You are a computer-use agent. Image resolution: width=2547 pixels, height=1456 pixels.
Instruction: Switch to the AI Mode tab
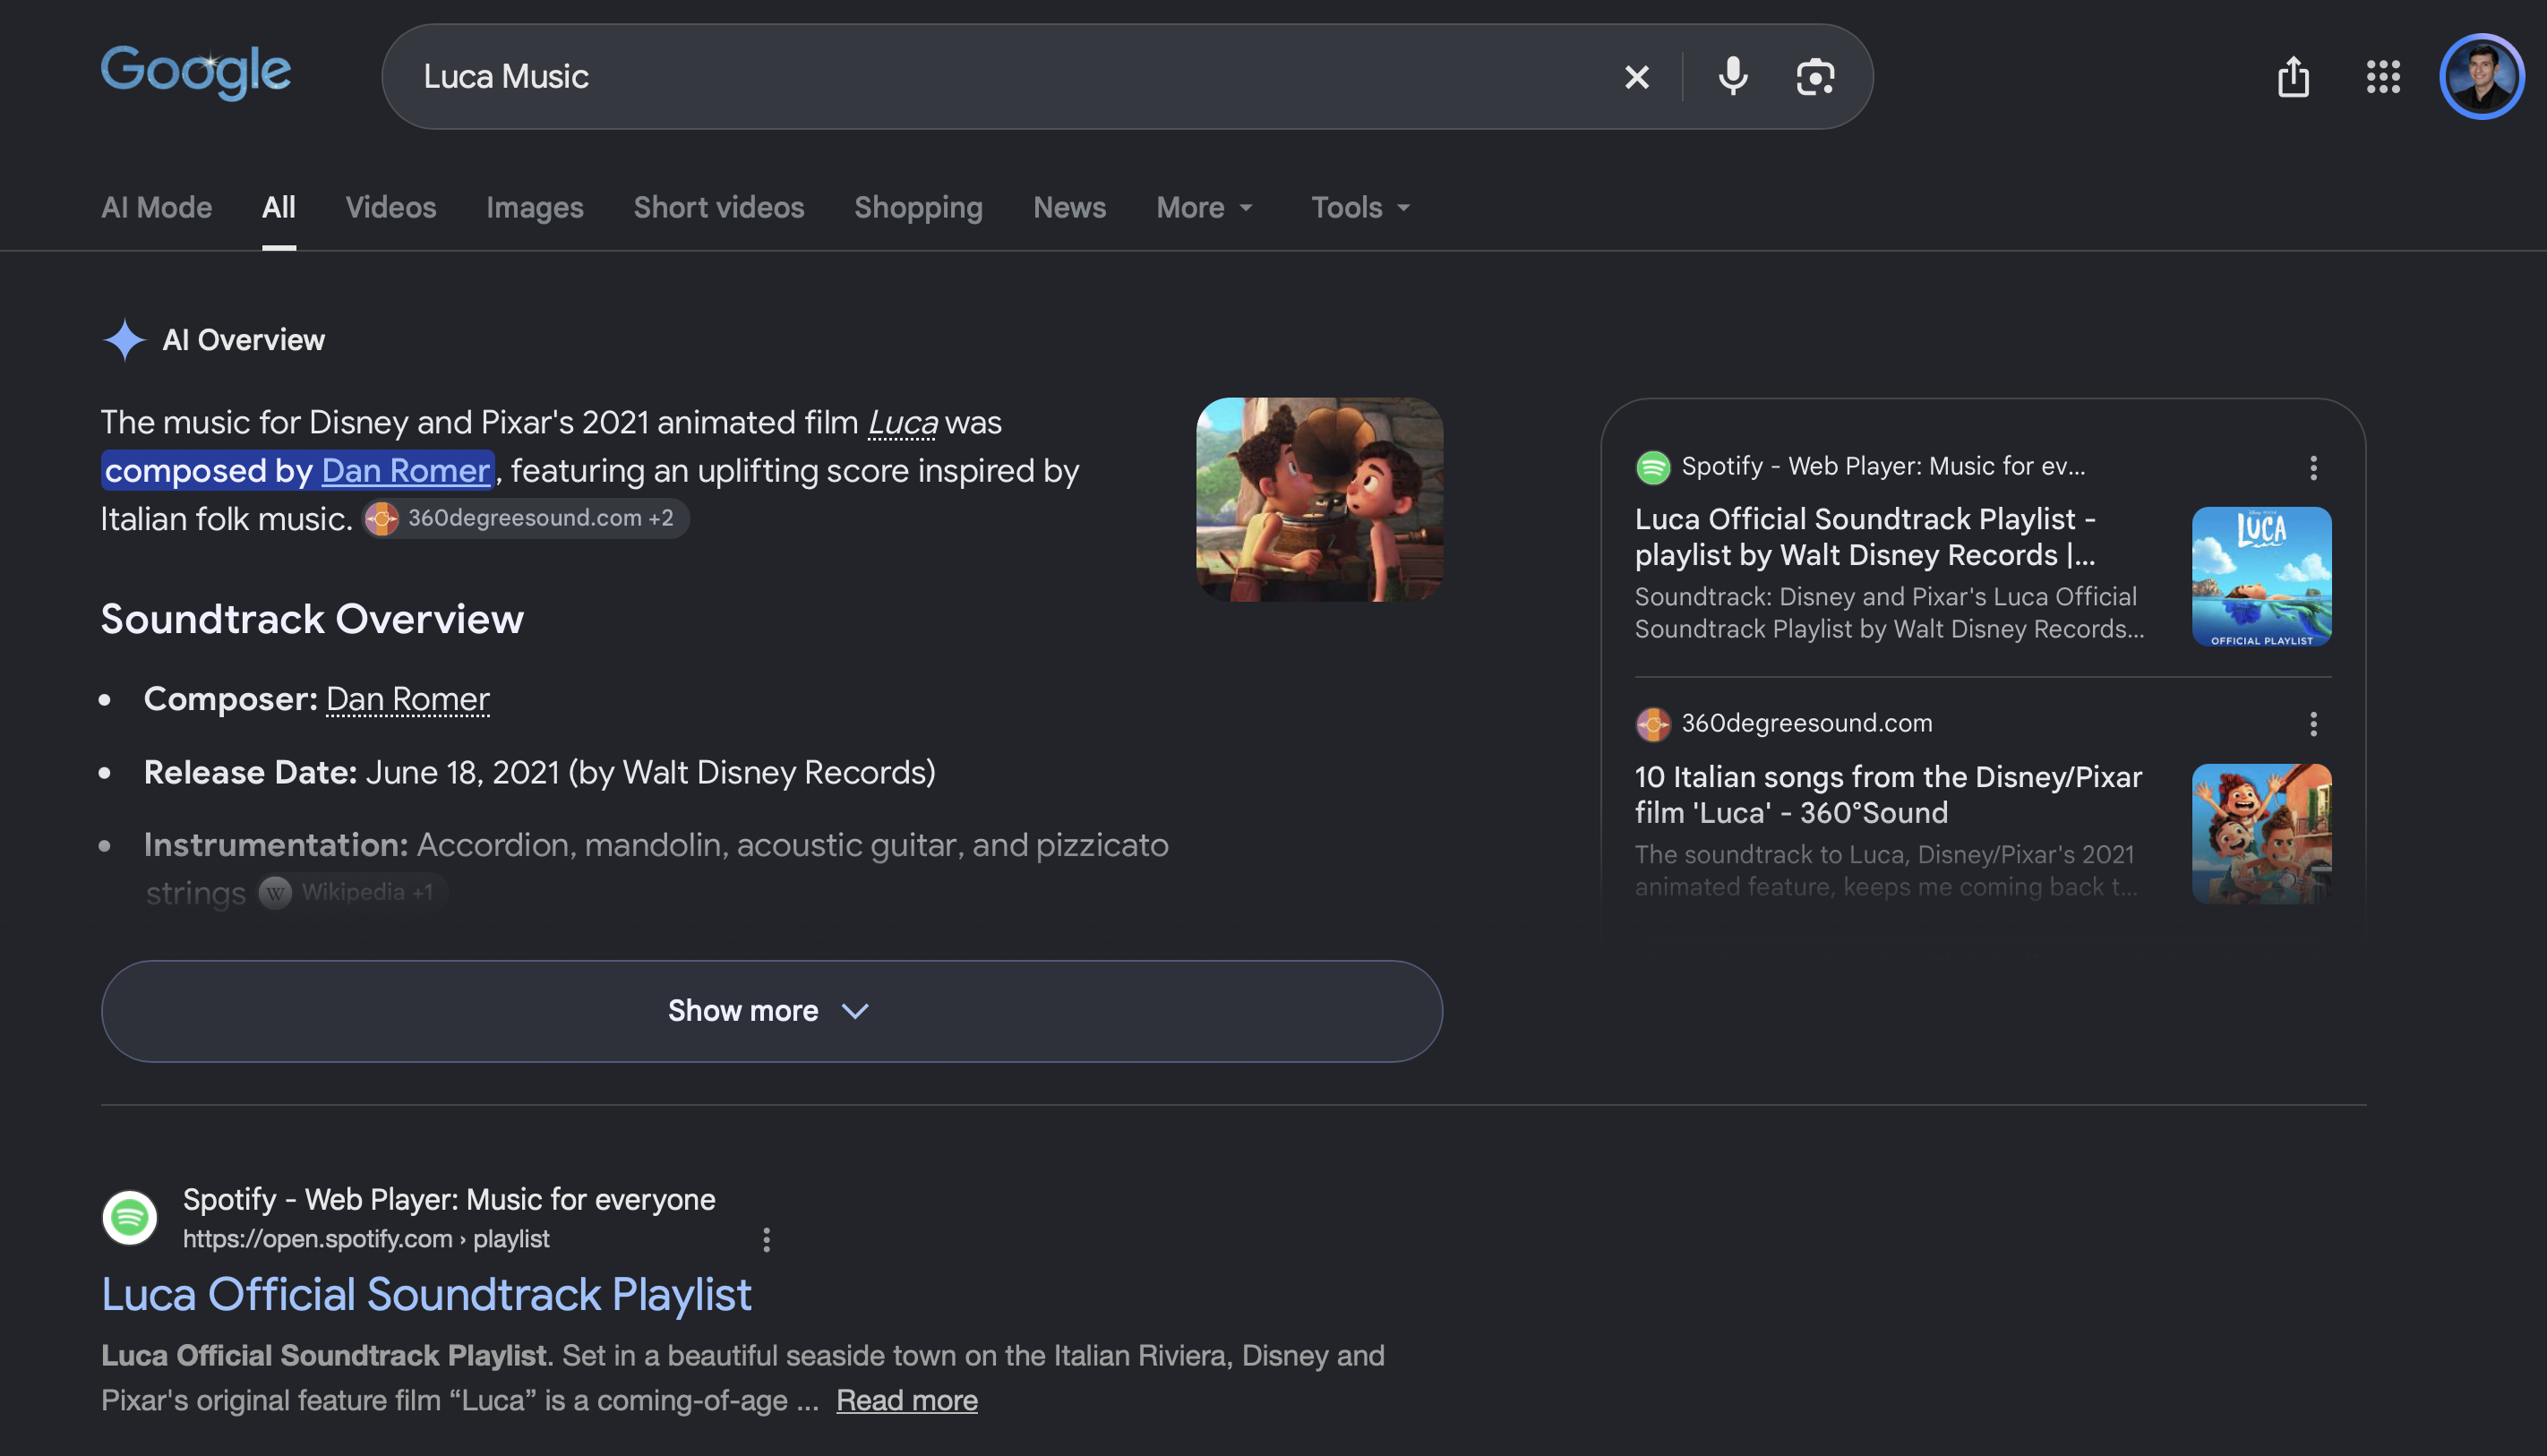click(x=157, y=208)
